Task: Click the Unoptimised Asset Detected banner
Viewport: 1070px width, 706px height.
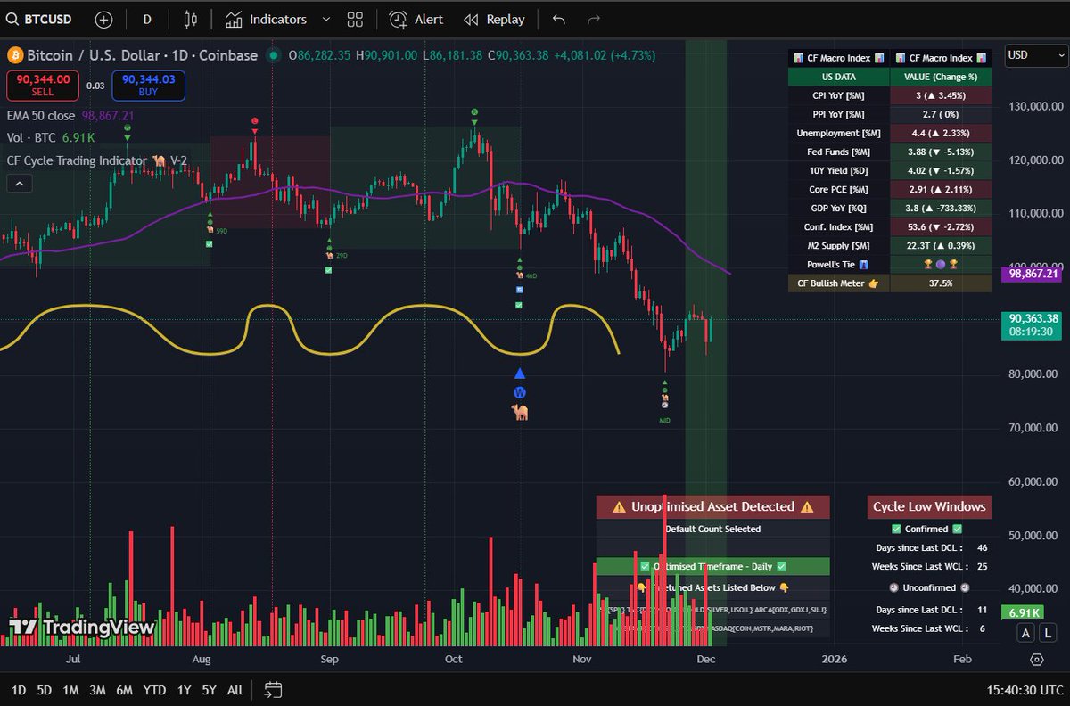Action: coord(713,506)
